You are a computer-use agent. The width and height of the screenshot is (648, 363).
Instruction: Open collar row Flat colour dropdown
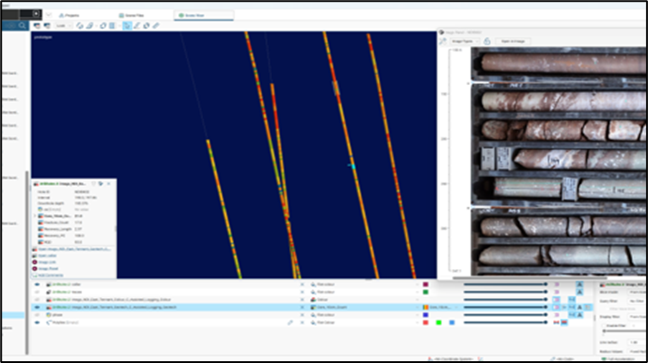(365, 284)
